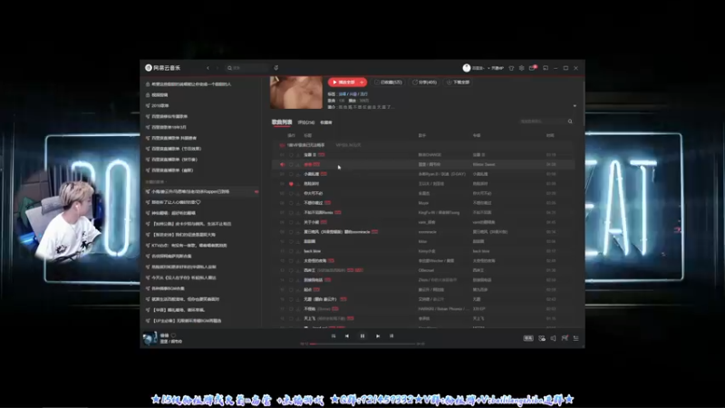Image resolution: width=725 pixels, height=408 pixels.
Task: Click the album column header
Action: (477, 135)
